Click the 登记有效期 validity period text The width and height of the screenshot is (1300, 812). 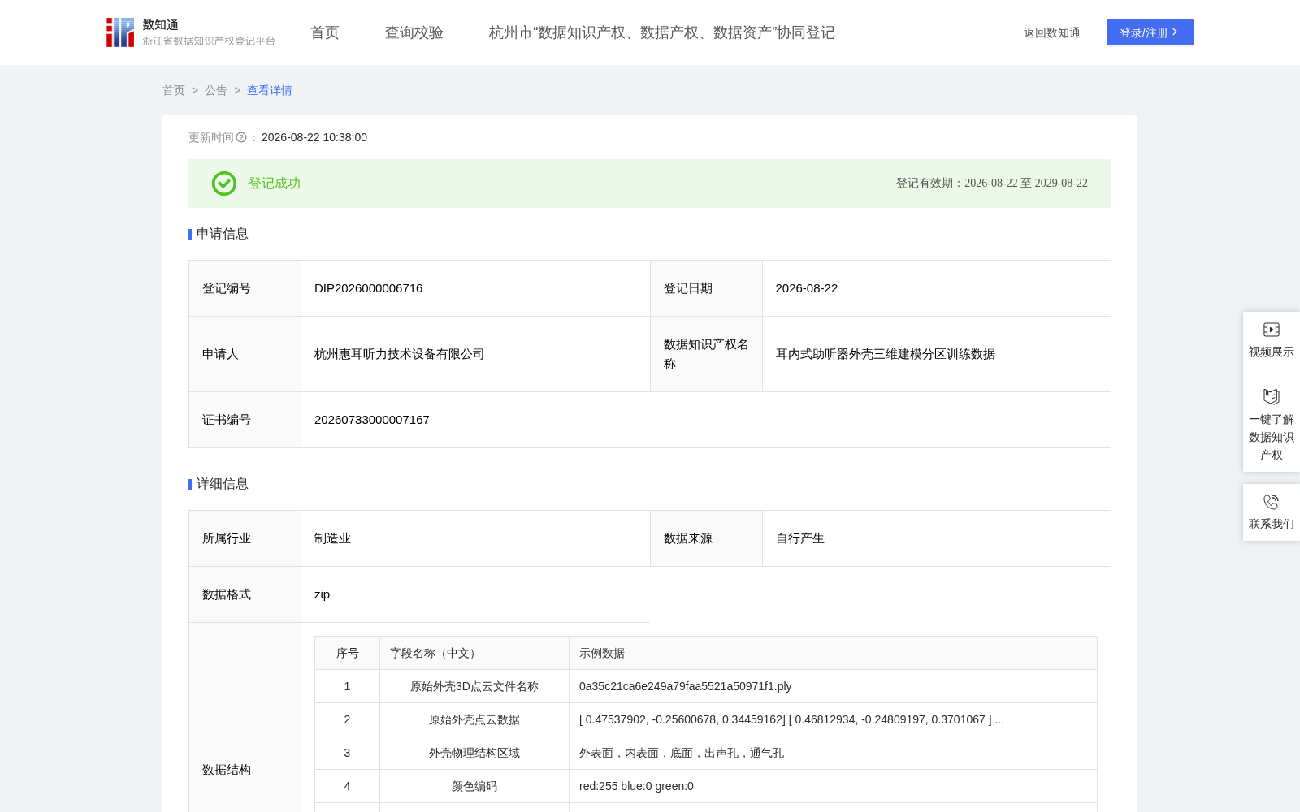coord(992,184)
